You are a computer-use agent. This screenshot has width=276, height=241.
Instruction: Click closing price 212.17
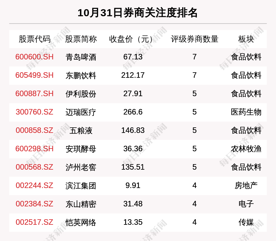pyautogui.click(x=133, y=75)
